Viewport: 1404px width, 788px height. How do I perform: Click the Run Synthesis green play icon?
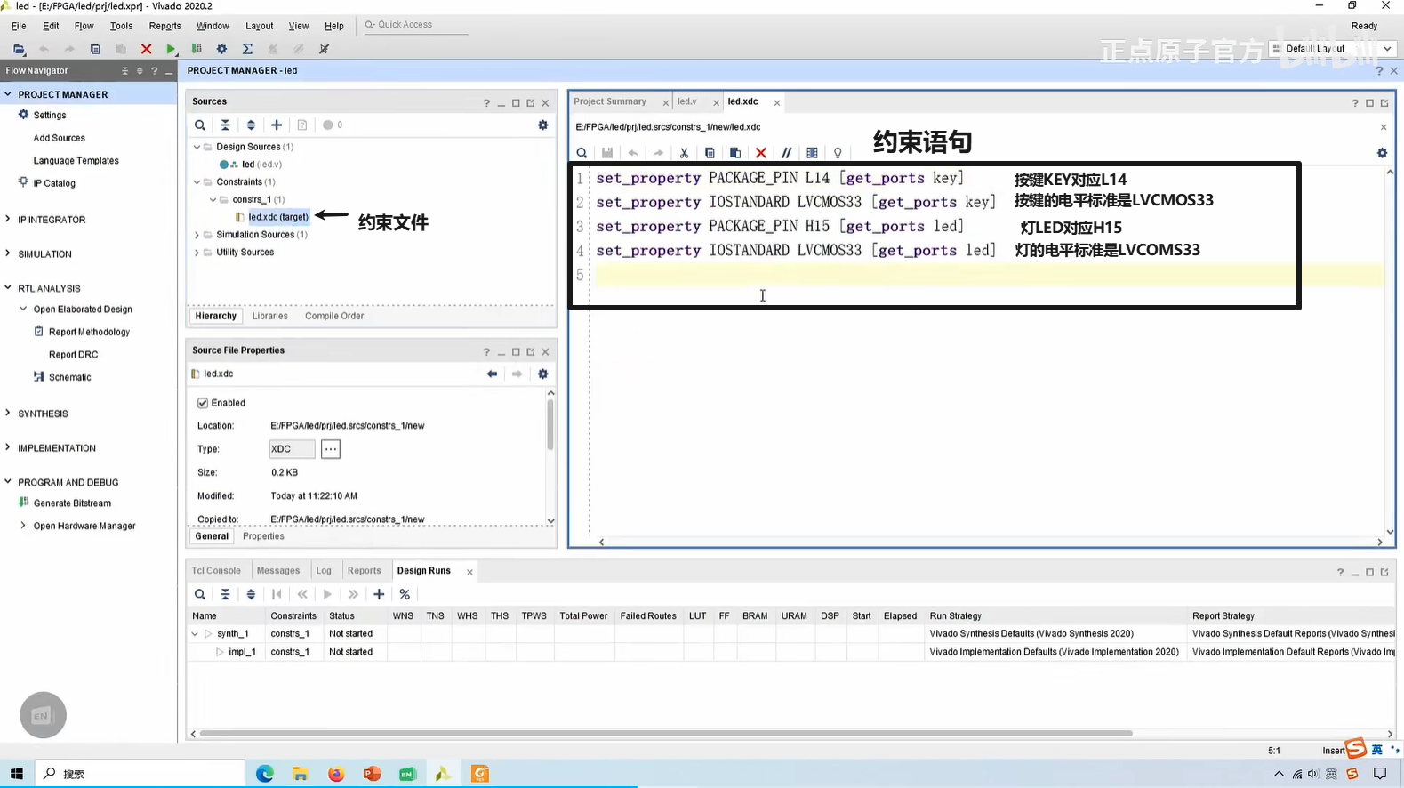click(172, 49)
